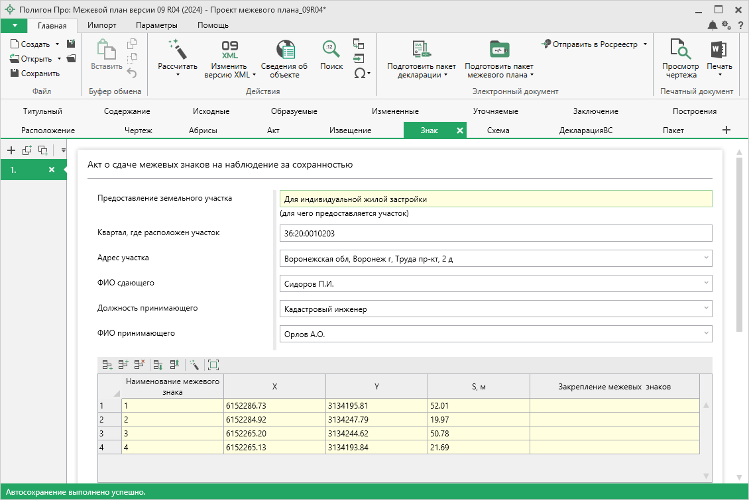The height and width of the screenshot is (500, 749).
Task: Click the Квартал input field
Action: (x=495, y=233)
